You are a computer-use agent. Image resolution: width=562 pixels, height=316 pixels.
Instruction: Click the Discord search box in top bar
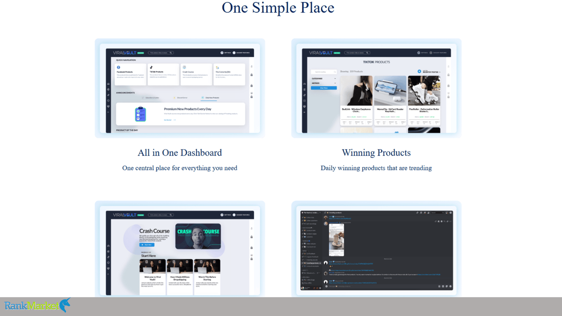click(438, 213)
